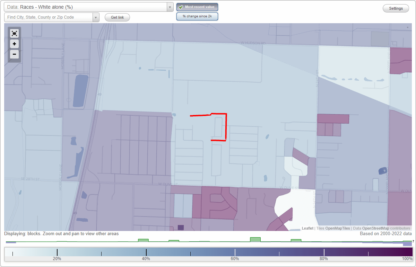Click the question mark beside histogram
This screenshot has height=267, width=416.
coord(413,241)
